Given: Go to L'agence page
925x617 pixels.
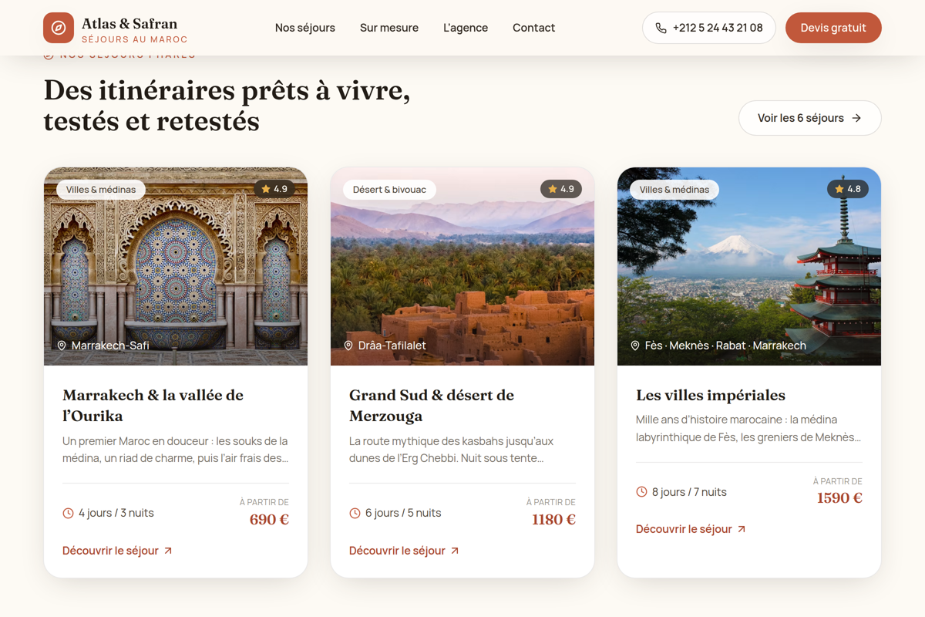Looking at the screenshot, I should click(466, 28).
